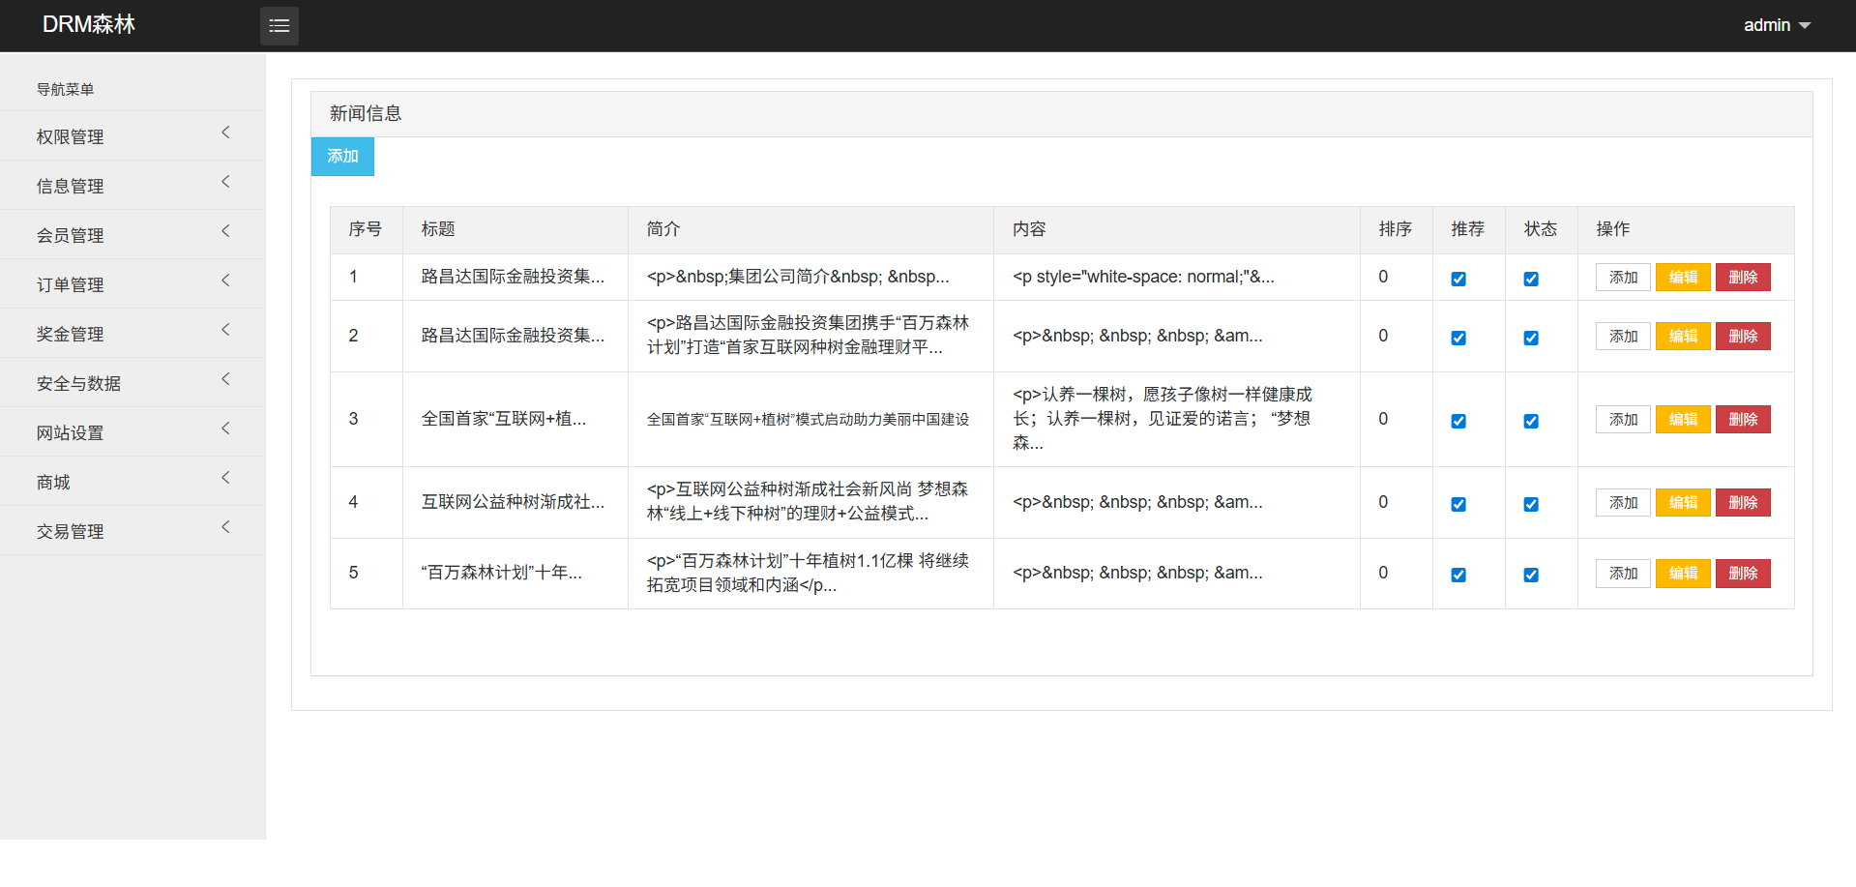Screen dimensions: 1856x887
Task: Click 添加 button in row 1
Action: [1623, 278]
